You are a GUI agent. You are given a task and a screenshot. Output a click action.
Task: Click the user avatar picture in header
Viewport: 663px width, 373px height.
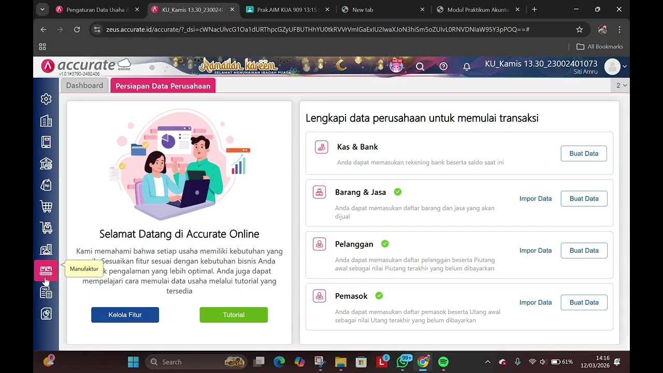(612, 66)
